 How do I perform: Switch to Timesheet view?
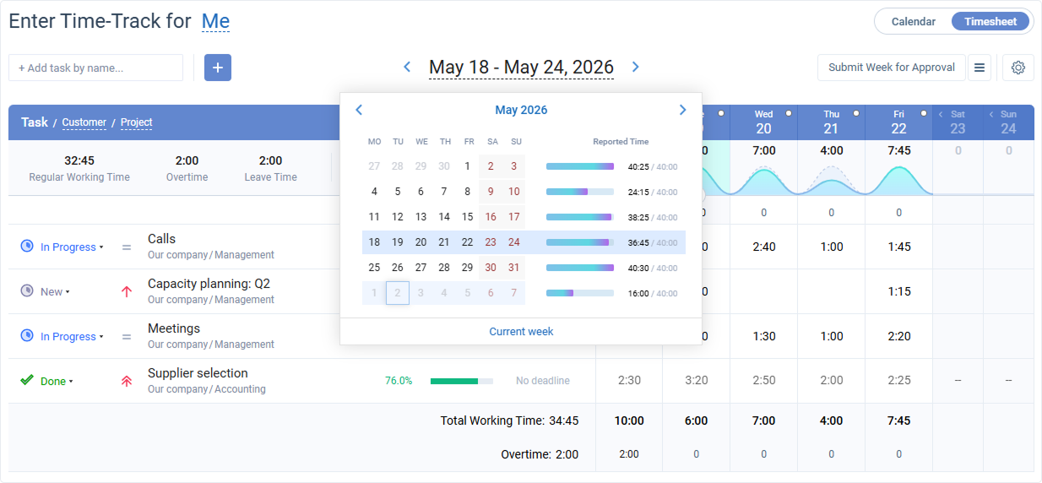coord(990,22)
